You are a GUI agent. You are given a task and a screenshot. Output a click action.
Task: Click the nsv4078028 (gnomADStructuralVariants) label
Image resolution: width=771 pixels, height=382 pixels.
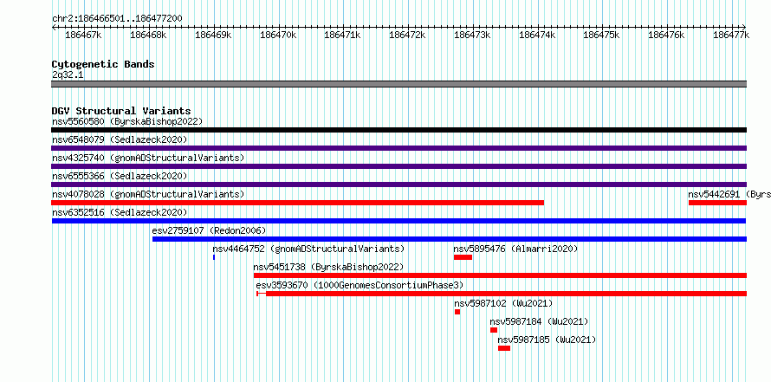click(148, 194)
